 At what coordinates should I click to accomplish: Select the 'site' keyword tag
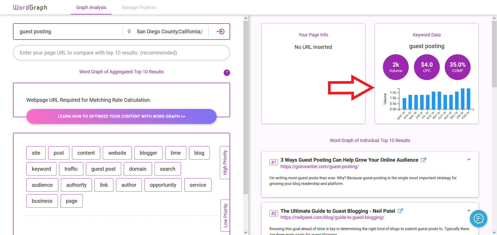coord(36,153)
